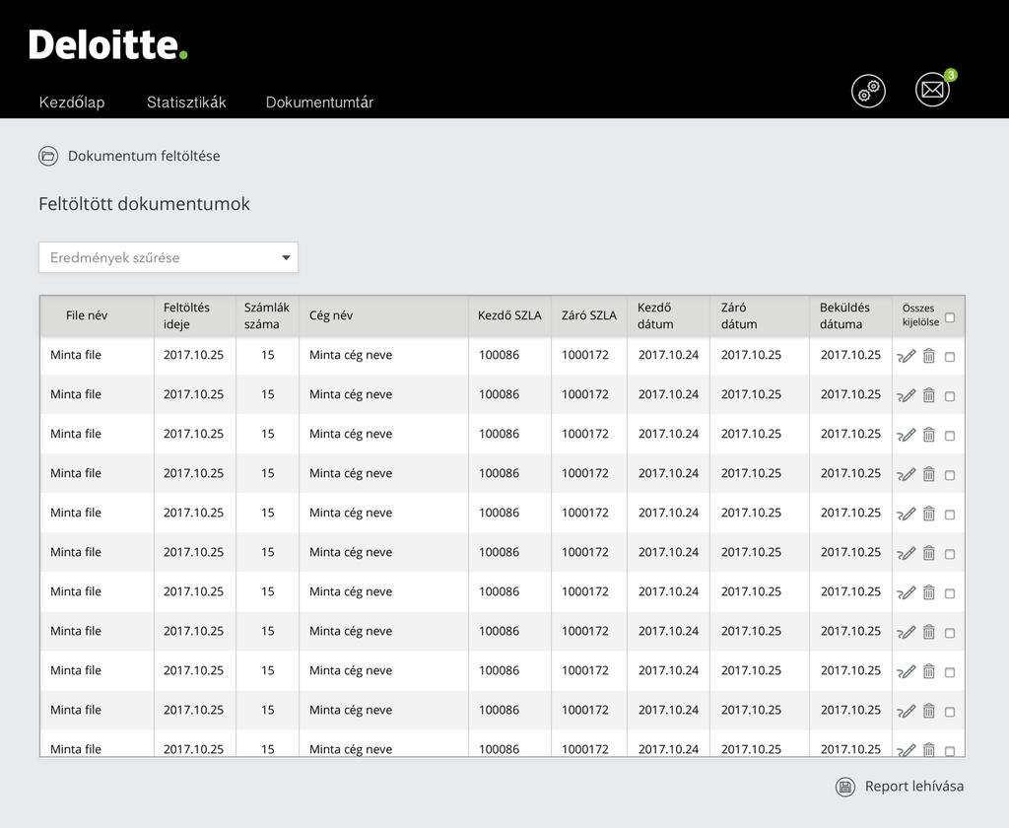Viewport: 1009px width, 828px height.
Task: Click the pencil edit icon in the fifth row
Action: [907, 514]
